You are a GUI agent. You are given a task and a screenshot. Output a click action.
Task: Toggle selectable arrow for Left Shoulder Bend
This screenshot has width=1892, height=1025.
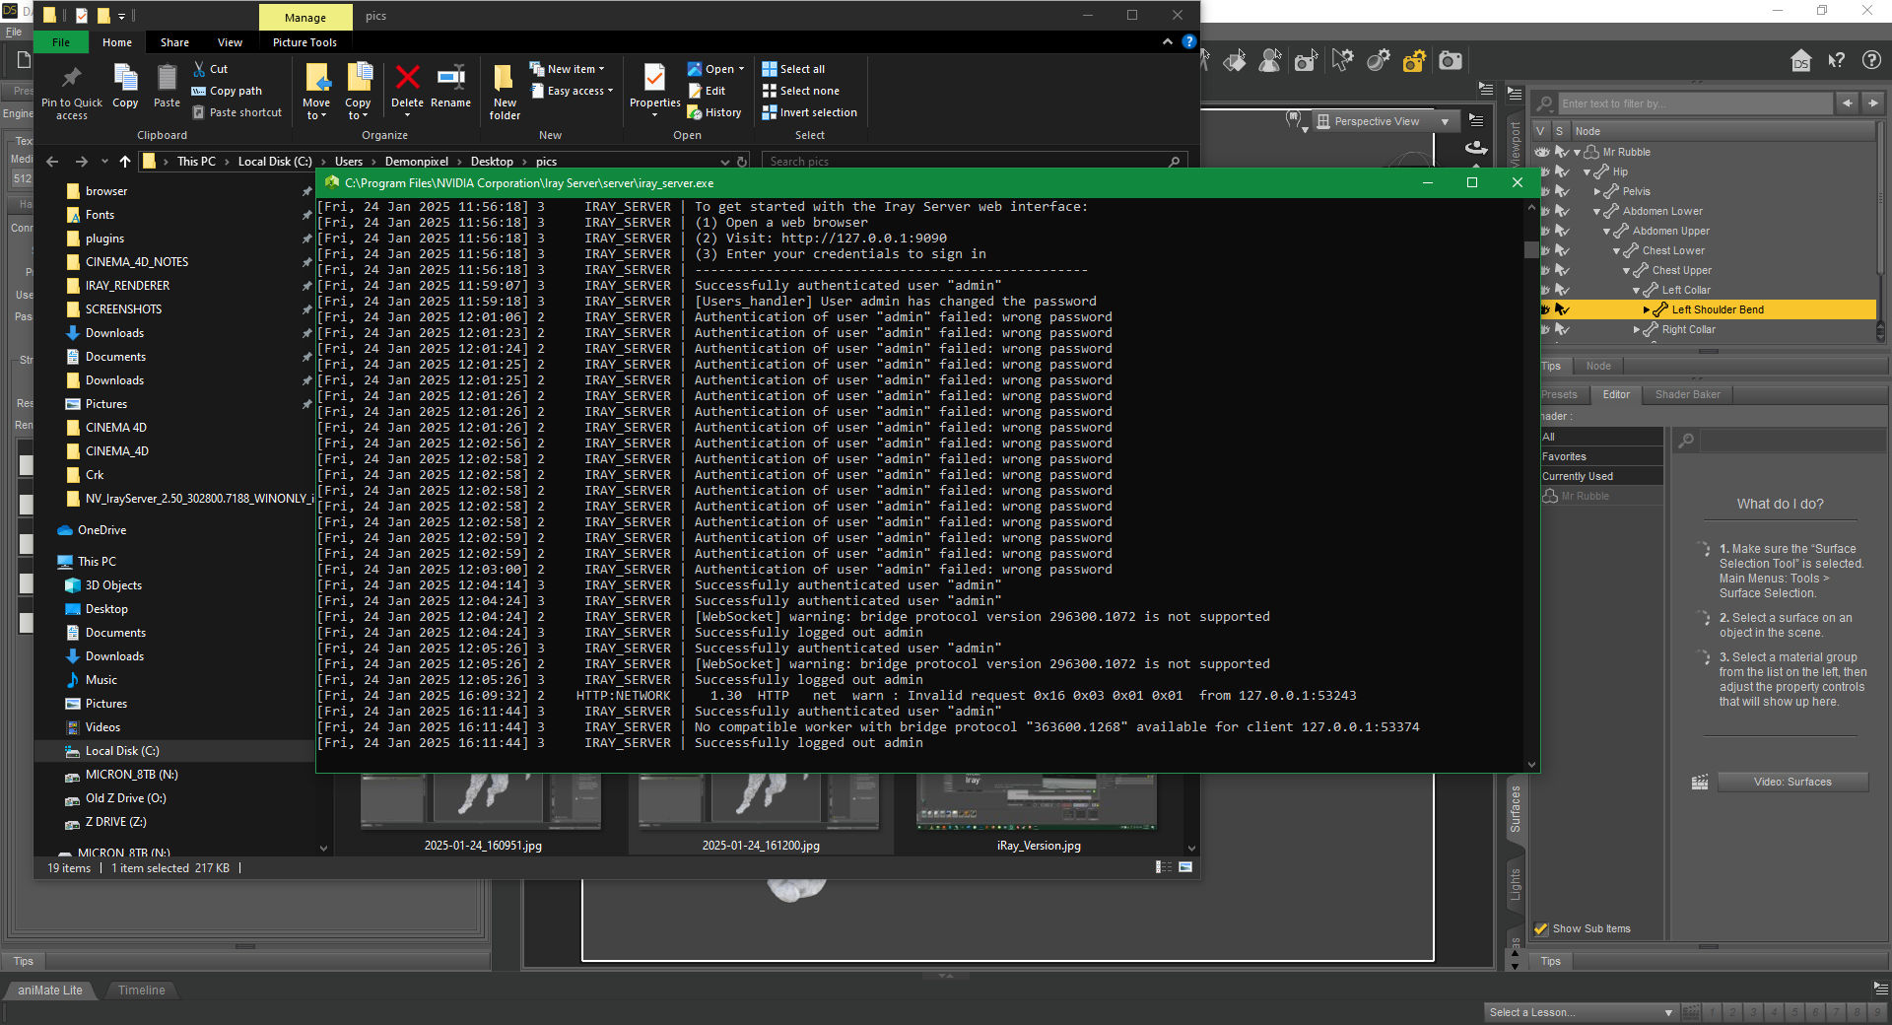(1562, 309)
